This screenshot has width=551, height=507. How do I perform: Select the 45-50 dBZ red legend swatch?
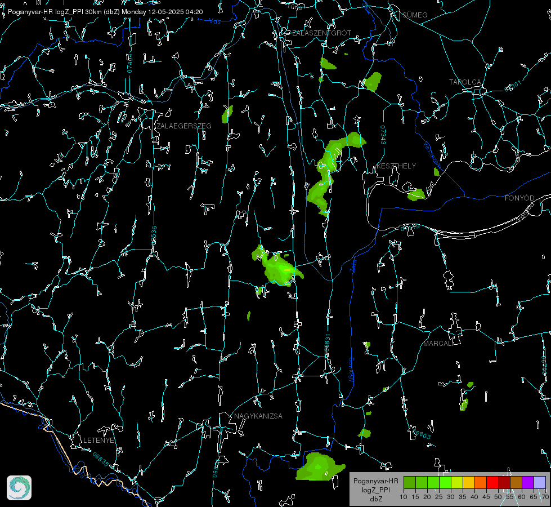click(x=492, y=482)
